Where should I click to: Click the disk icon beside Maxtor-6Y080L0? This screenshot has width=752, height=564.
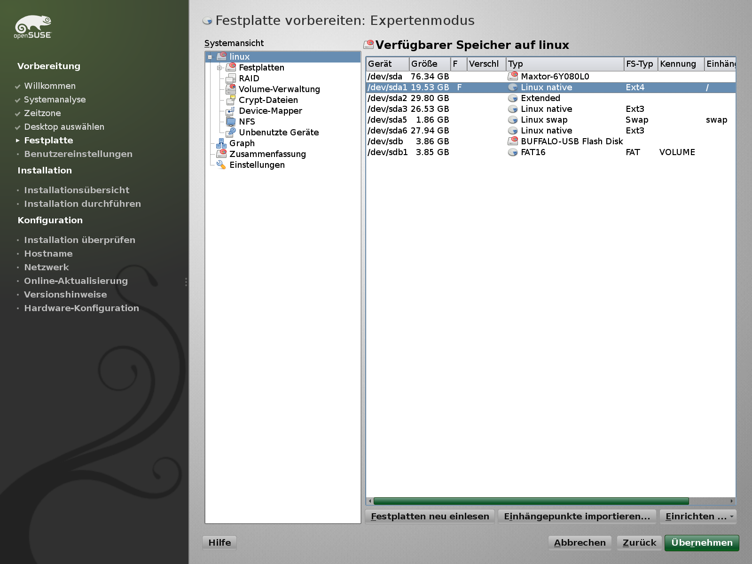[513, 76]
